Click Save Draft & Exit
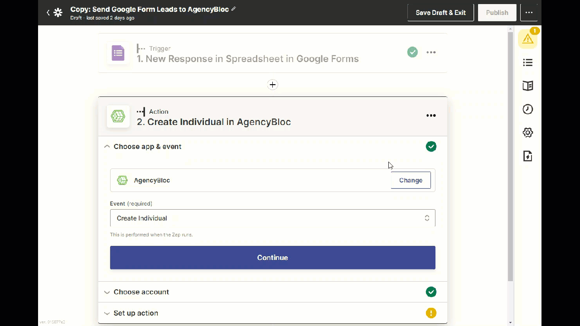 click(x=440, y=13)
